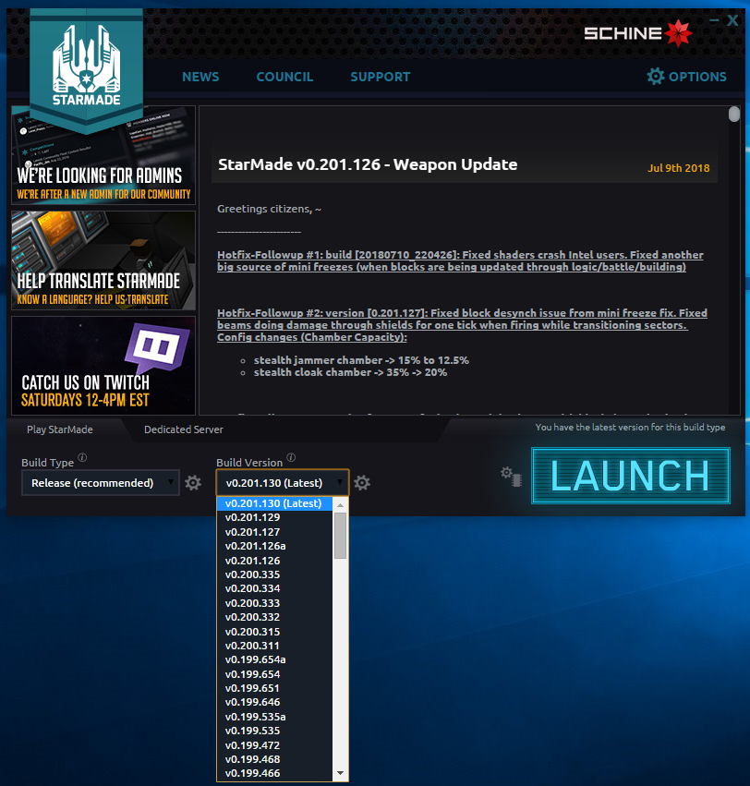The width and height of the screenshot is (750, 786).
Task: Choose version v0.200.335 in the list
Action: click(x=252, y=574)
